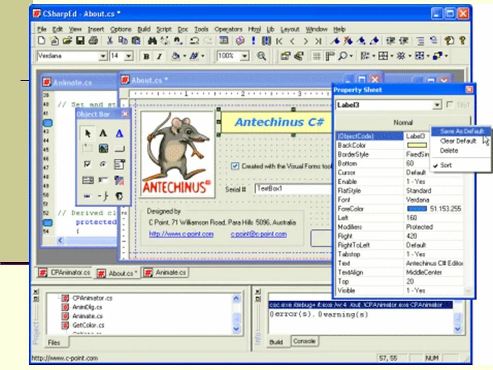The image size is (493, 370).
Task: Click the Copy toolbar icon
Action: [x=123, y=41]
